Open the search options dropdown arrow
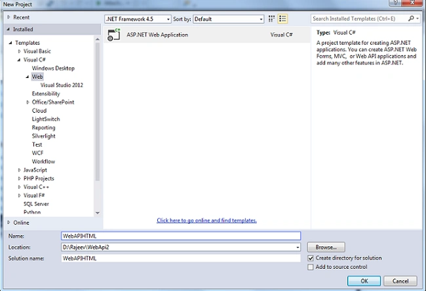 point(417,18)
